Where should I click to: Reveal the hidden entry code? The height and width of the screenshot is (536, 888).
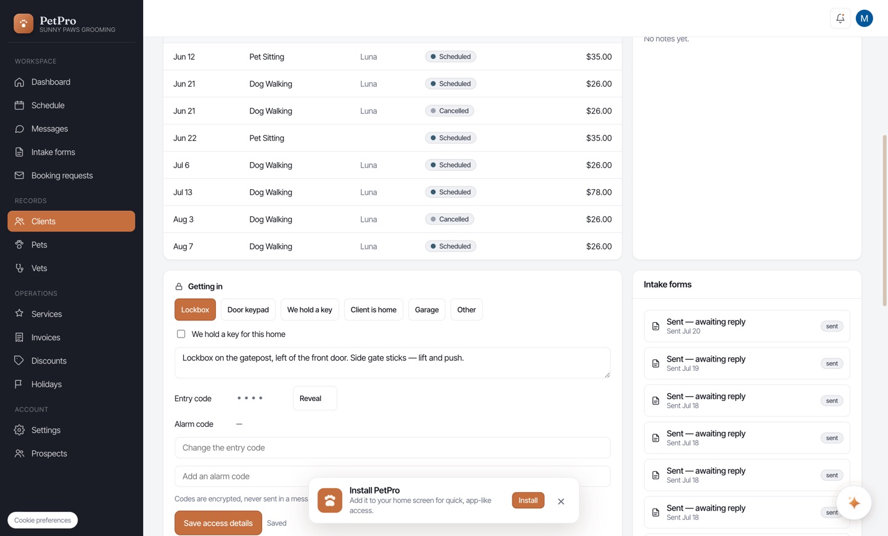coord(314,399)
